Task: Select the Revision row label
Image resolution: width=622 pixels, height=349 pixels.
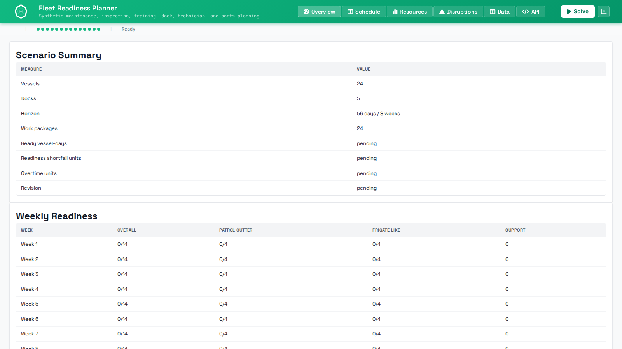Action: 31,188
